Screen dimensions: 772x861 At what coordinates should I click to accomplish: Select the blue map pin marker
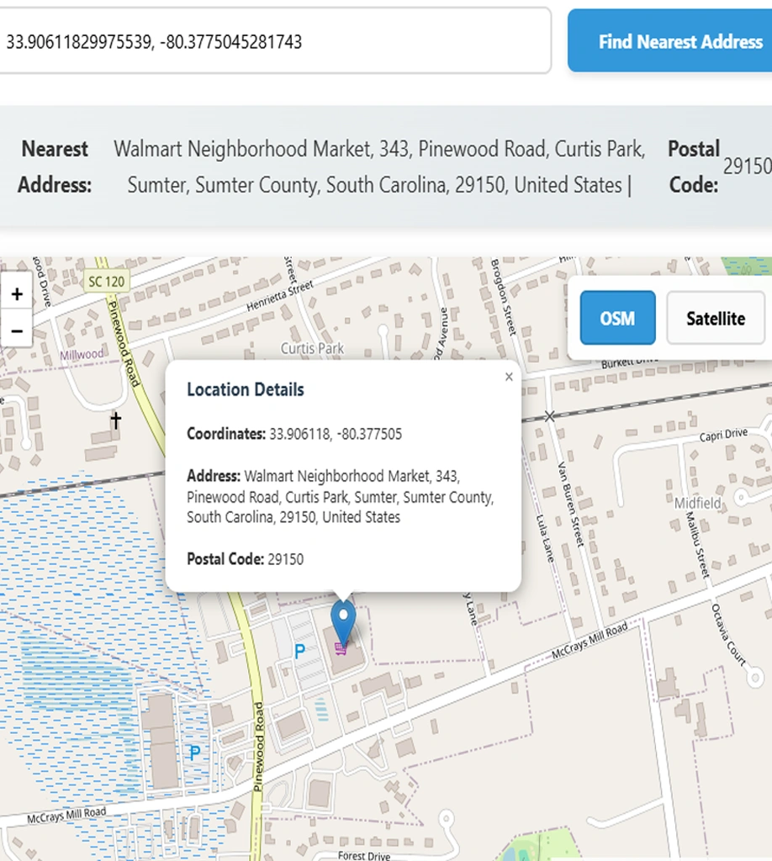point(343,623)
